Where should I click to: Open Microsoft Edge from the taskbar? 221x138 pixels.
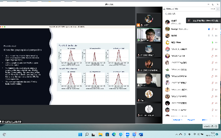pos(114,134)
